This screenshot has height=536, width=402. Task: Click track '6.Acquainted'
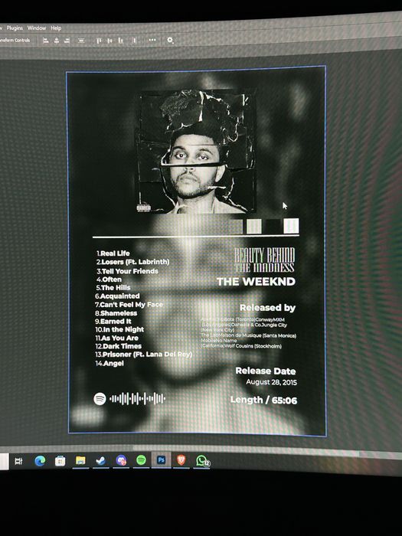pyautogui.click(x=117, y=296)
